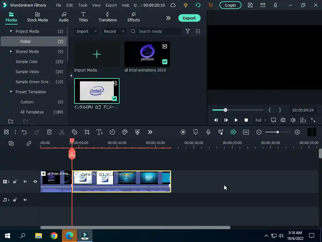The width and height of the screenshot is (322, 242).
Task: Open the Tools menu
Action: (83, 5)
